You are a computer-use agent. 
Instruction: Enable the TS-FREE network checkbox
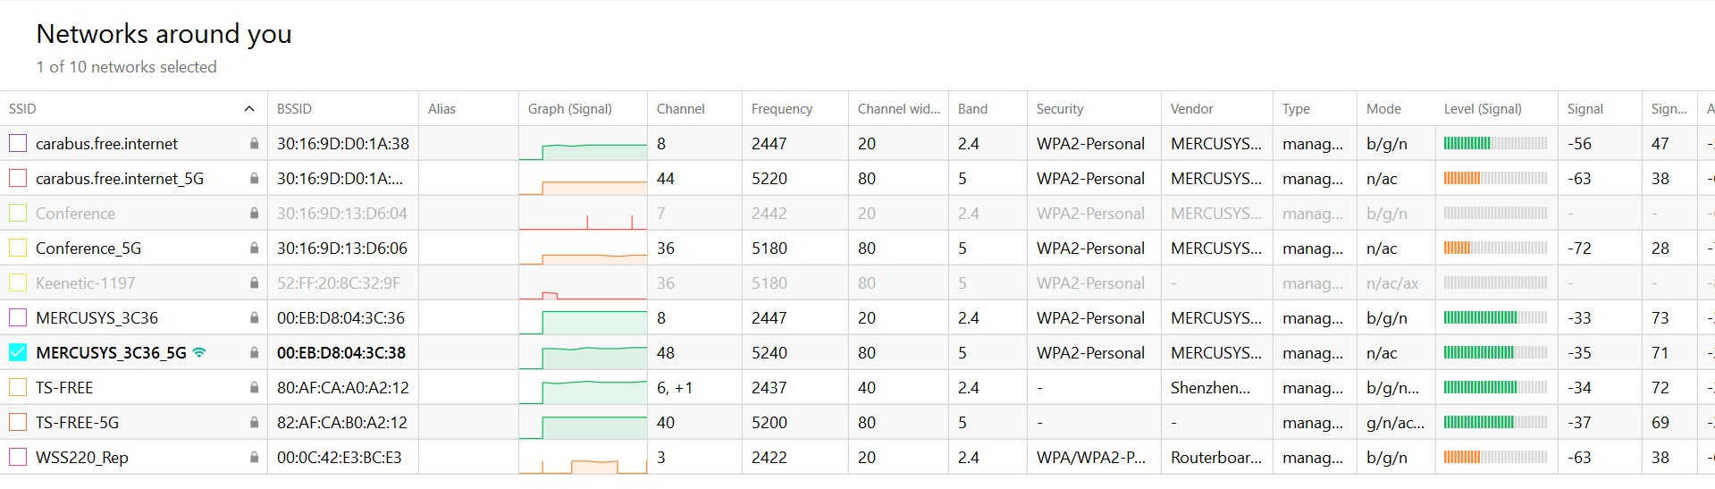(18, 387)
